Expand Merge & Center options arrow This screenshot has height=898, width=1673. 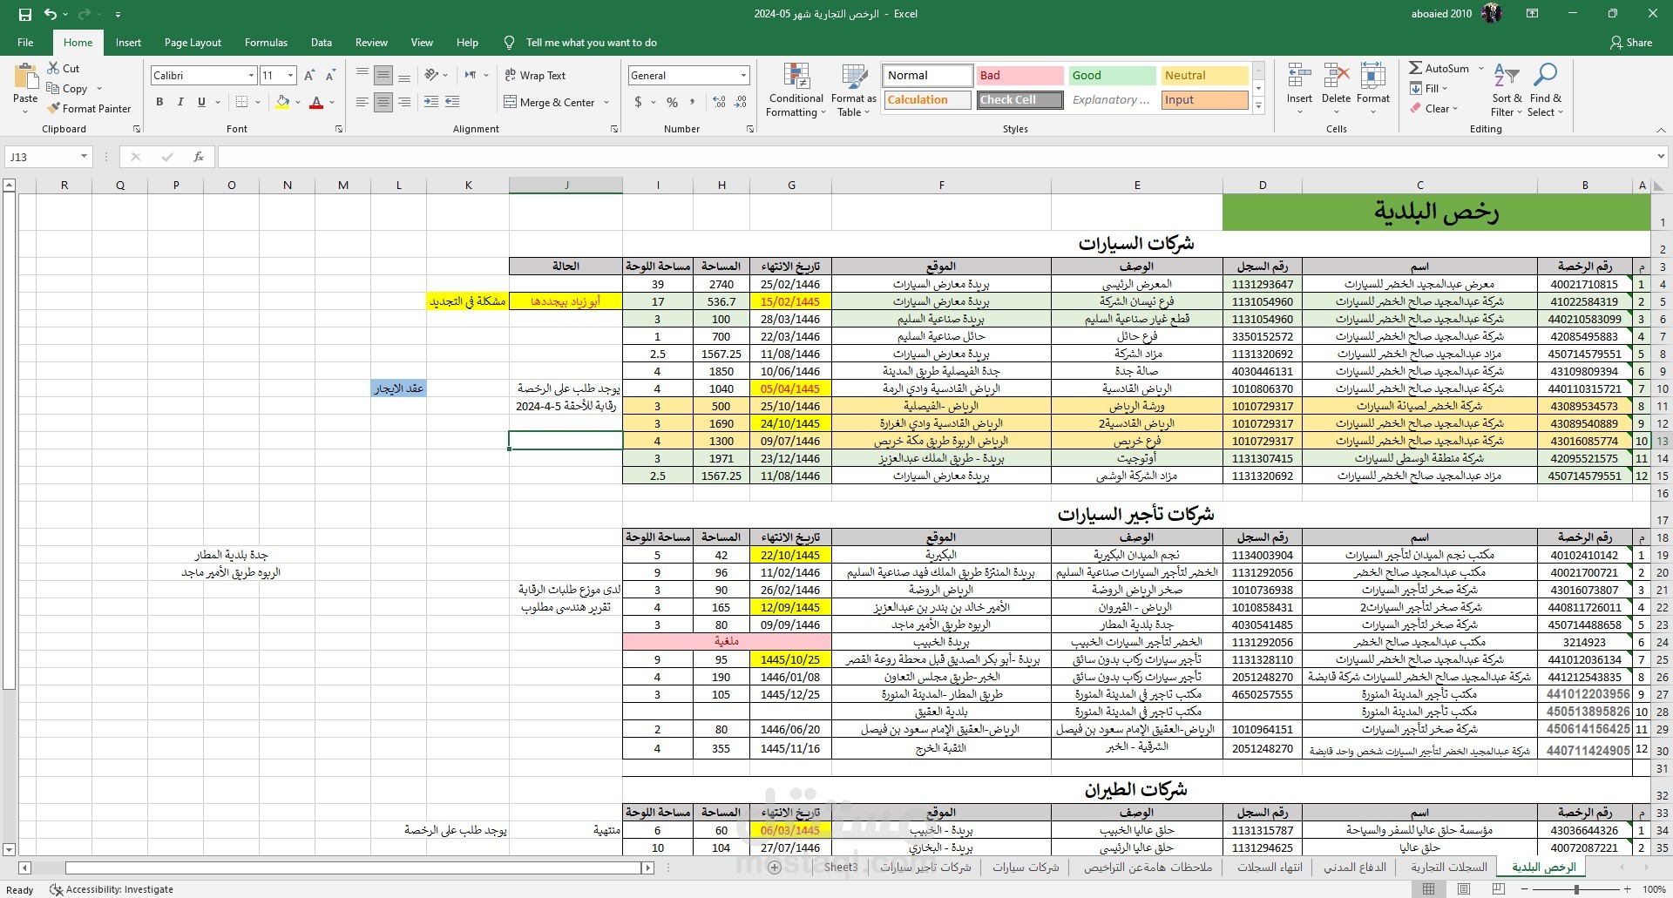606,102
